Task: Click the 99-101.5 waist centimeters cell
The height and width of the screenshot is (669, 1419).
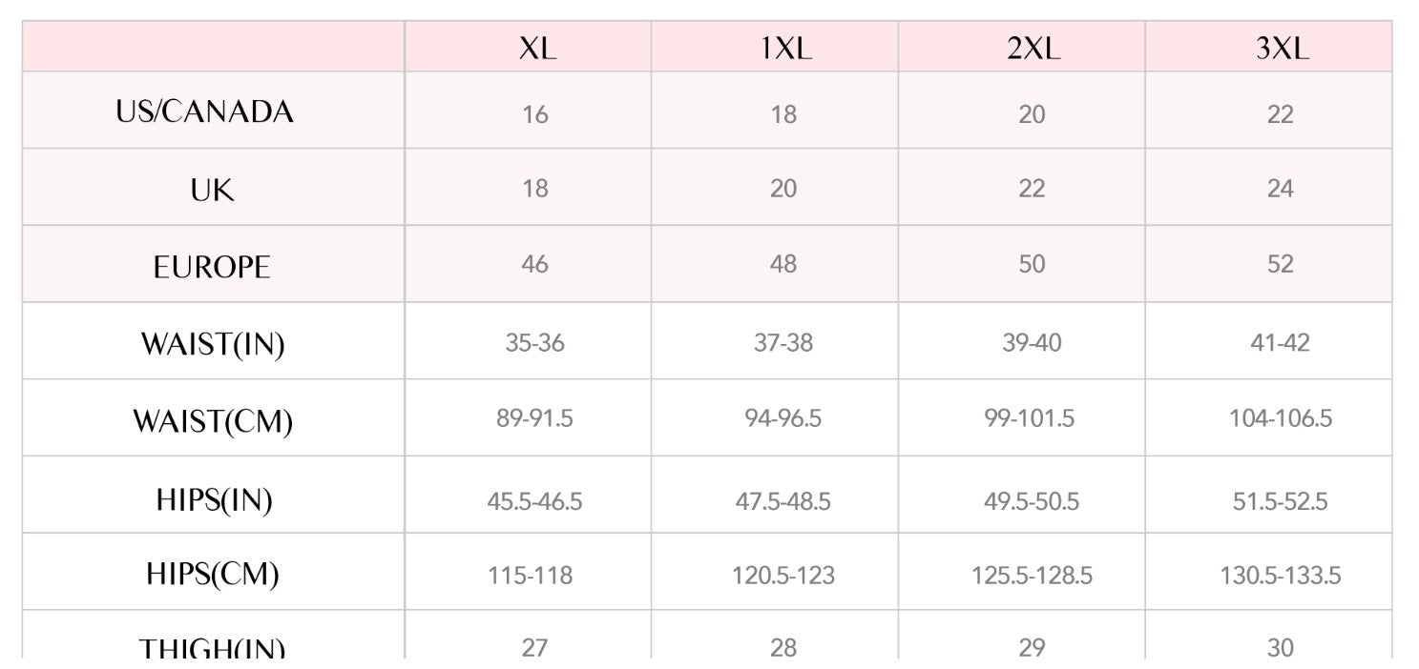Action: 1032,418
